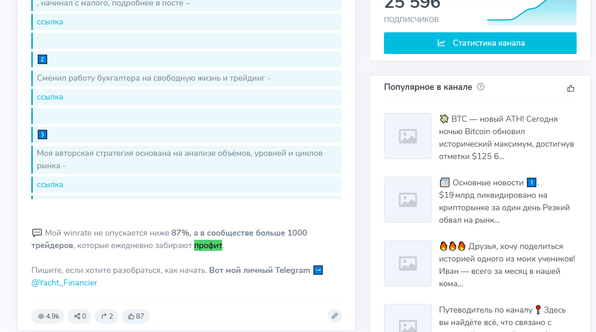Open thumbnail of student Ivan story post
Image resolution: width=596 pixels, height=332 pixels.
407,263
